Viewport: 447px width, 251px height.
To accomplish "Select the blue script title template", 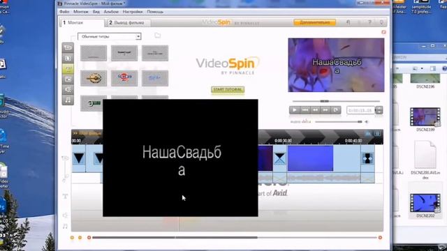I will pos(155,78).
